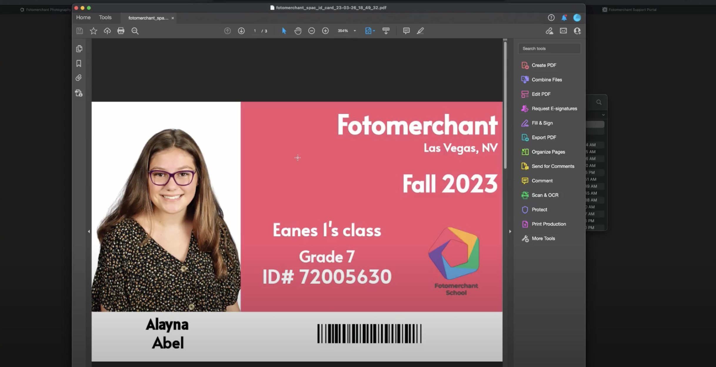
Task: Expand the left navigation pane arrow
Action: point(89,231)
